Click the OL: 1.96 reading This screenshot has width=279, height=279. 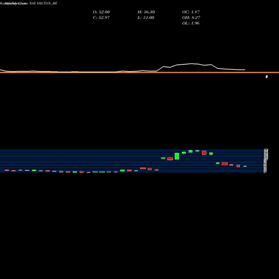point(191,23)
